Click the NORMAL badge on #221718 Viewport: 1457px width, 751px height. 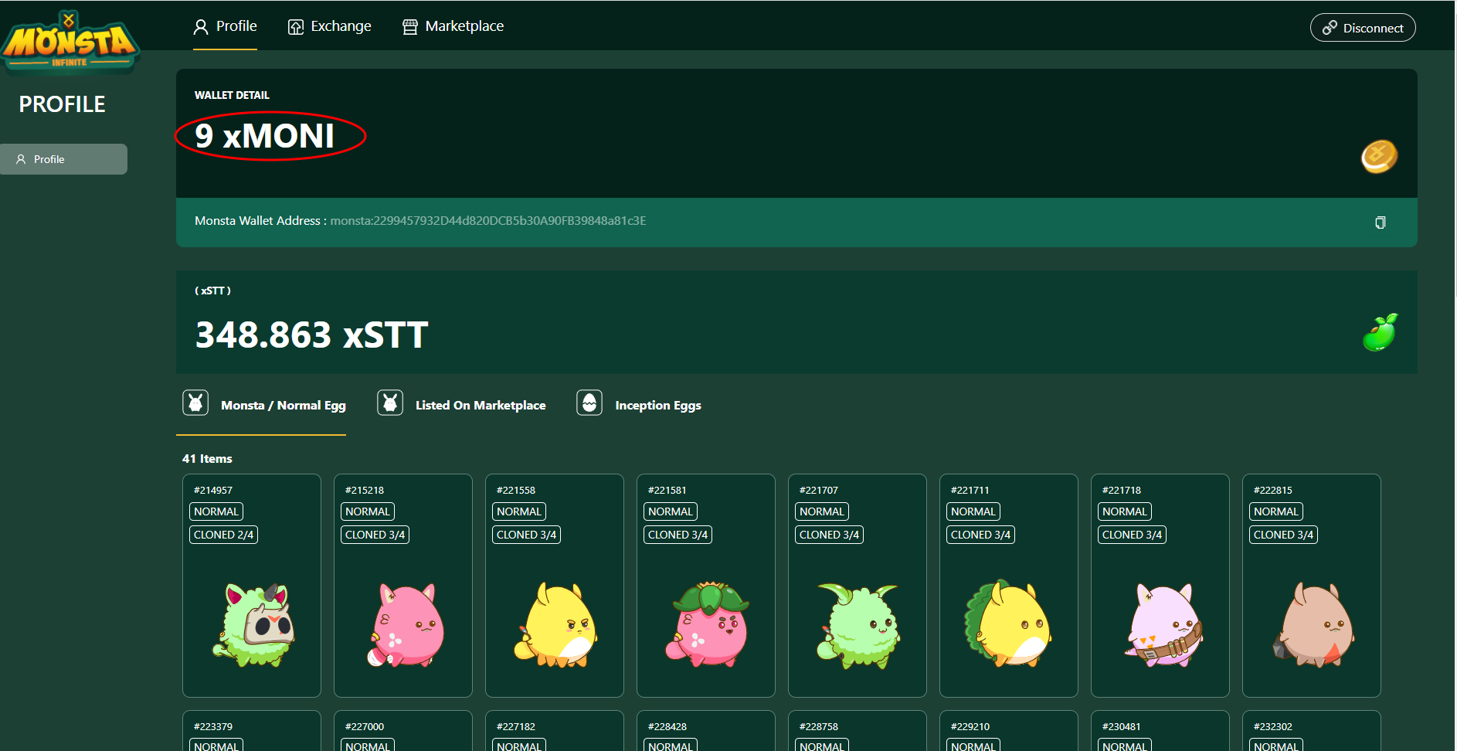[1125, 511]
